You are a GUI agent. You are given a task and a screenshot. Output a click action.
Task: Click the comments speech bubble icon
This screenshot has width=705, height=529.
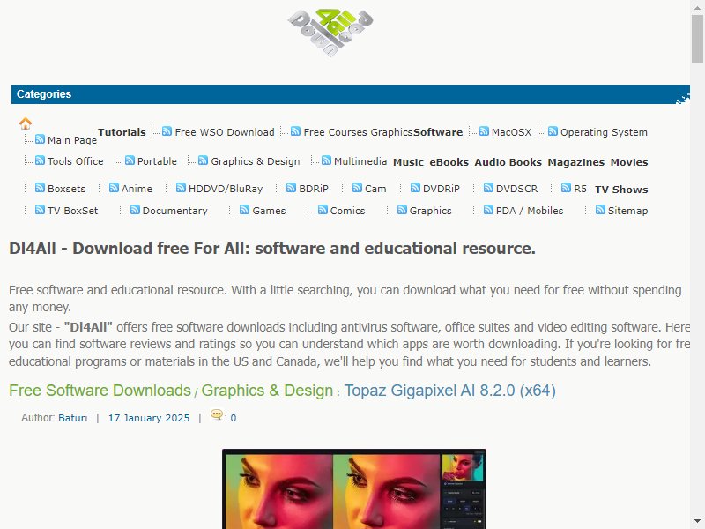pyautogui.click(x=217, y=414)
